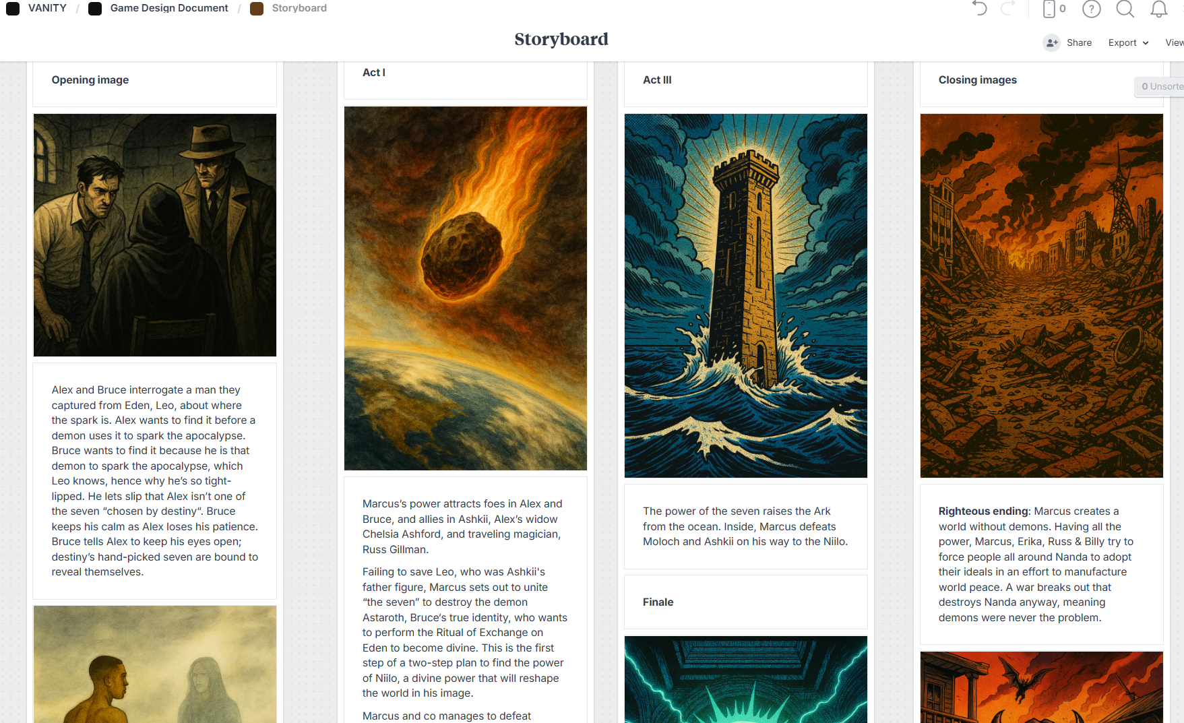Select the Storyboard breadcrumb

[299, 8]
